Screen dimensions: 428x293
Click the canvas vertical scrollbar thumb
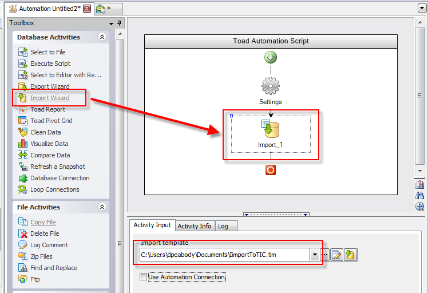tap(420, 96)
